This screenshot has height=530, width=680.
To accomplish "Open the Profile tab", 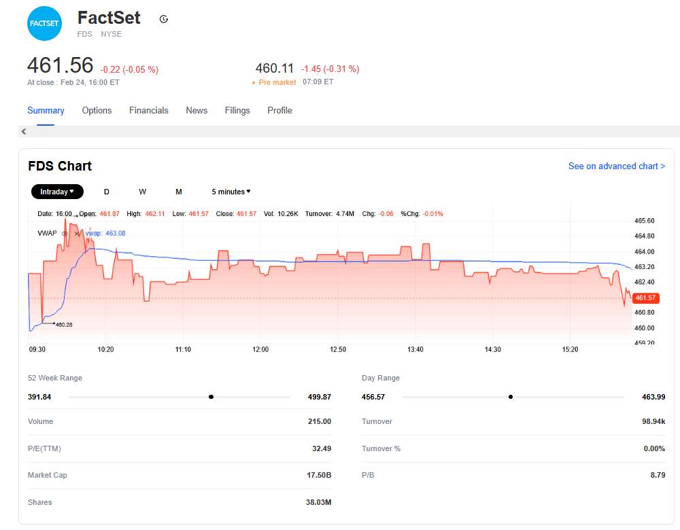I will coord(279,110).
